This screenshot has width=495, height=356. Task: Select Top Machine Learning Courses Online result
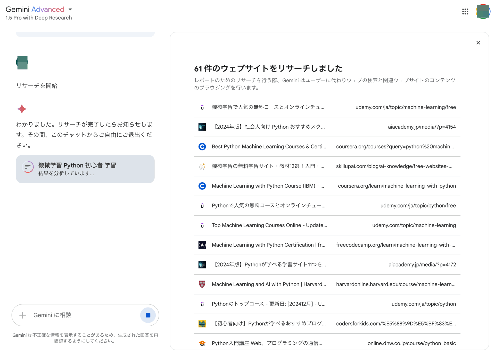(269, 225)
